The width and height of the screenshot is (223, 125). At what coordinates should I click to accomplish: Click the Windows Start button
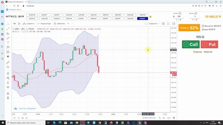point(2,123)
